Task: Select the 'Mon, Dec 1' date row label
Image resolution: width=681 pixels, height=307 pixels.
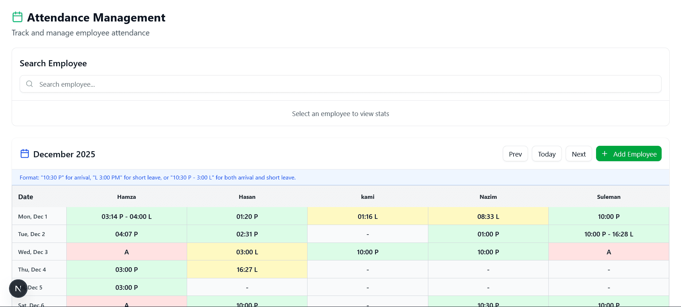Action: click(x=33, y=216)
